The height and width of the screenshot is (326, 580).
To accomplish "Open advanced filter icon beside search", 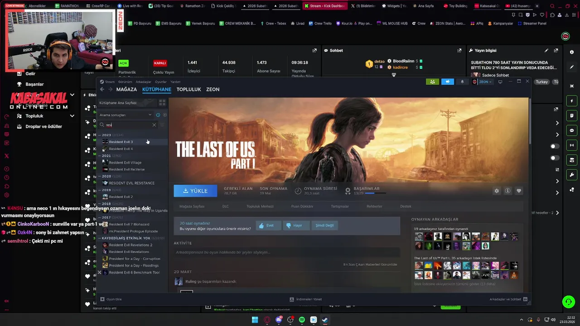I will 162,125.
